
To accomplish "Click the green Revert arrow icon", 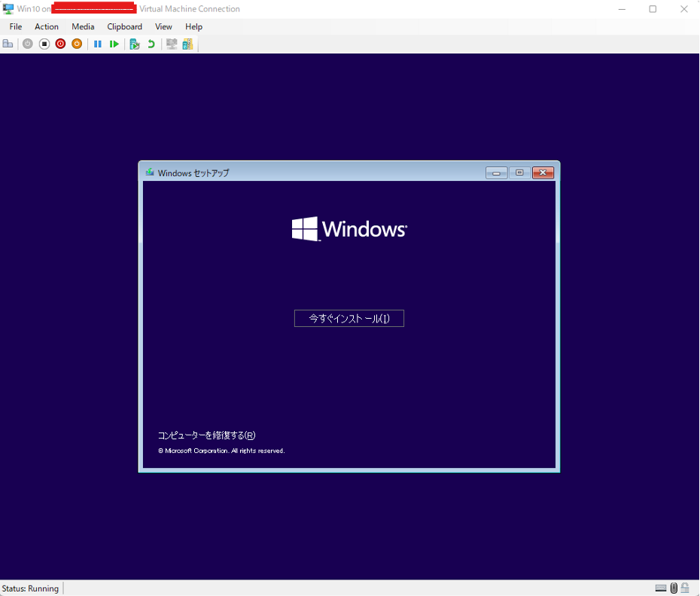I will 151,44.
